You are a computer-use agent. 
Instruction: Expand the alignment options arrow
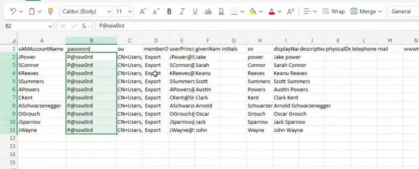tap(315, 12)
